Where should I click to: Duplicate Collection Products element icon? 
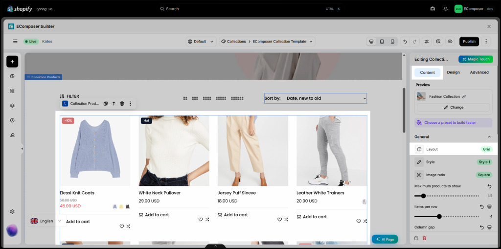(x=106, y=104)
